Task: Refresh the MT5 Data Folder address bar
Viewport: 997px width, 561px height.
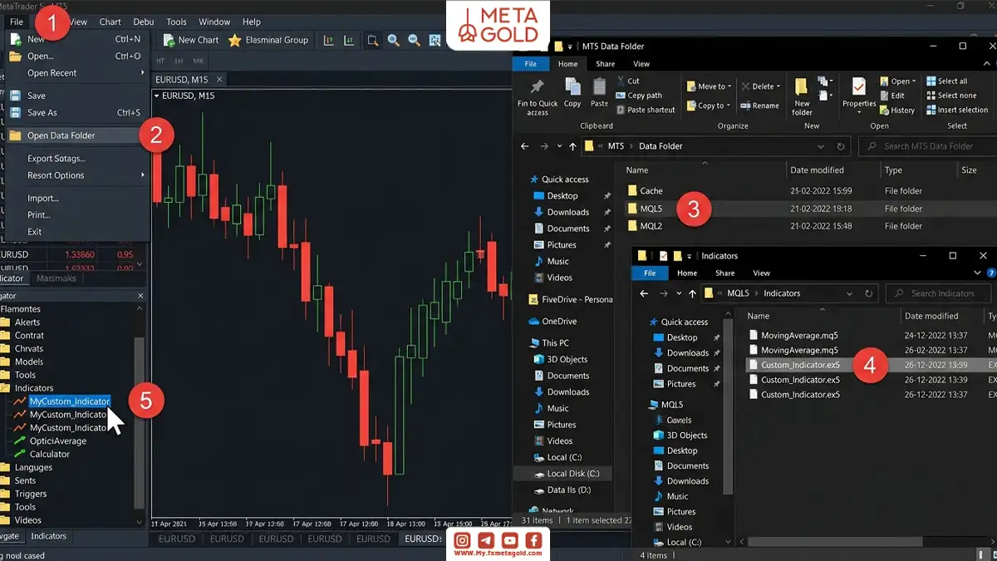Action: coord(841,146)
